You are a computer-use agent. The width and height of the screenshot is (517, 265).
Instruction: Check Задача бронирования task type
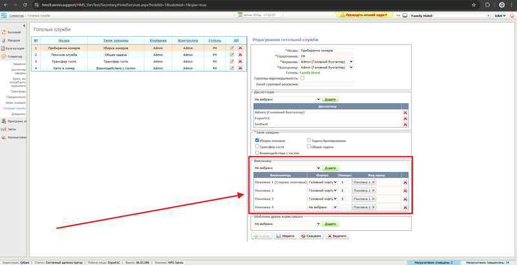(308, 140)
